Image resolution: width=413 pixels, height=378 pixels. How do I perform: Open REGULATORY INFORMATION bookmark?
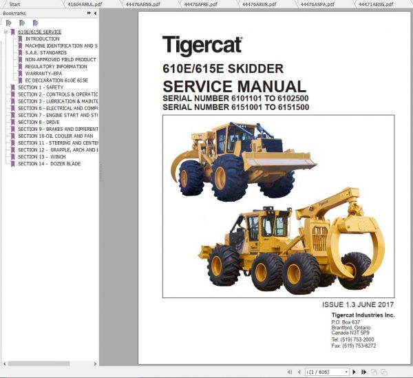coord(56,67)
